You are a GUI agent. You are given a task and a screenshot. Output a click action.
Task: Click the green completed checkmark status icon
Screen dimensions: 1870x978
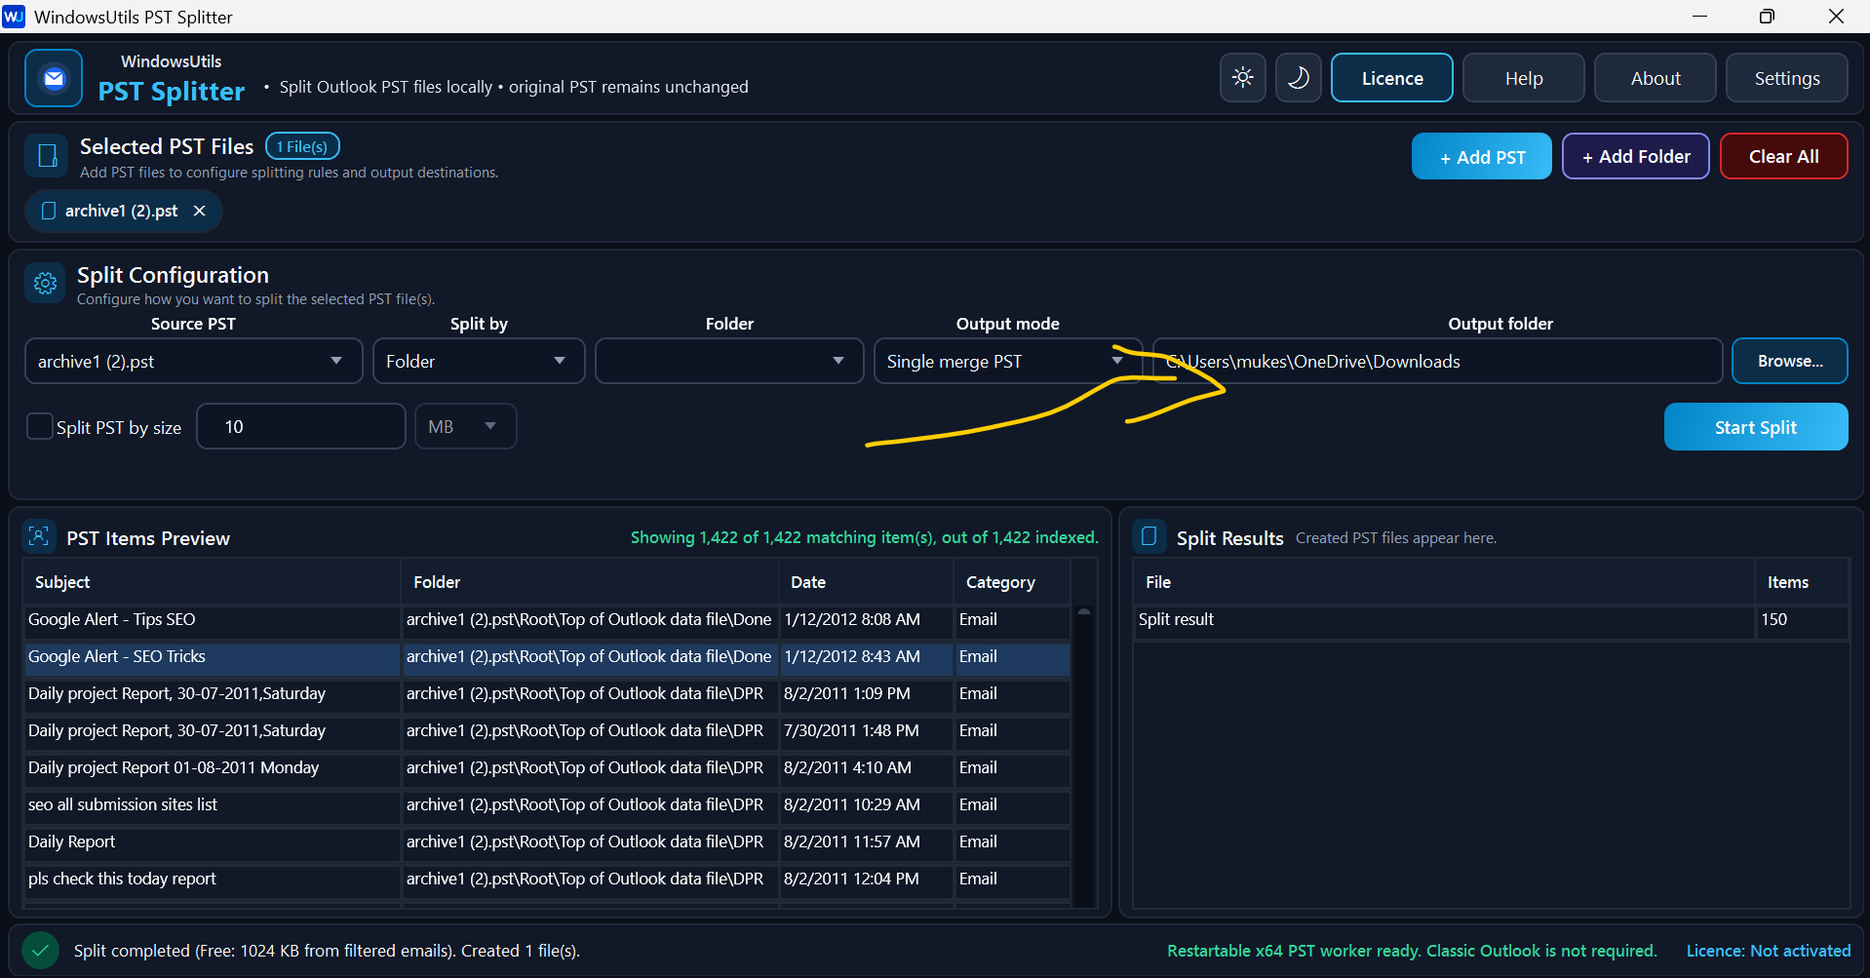pos(40,950)
